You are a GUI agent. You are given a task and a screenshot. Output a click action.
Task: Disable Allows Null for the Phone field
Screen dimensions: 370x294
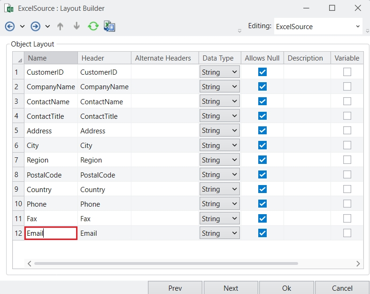(262, 204)
